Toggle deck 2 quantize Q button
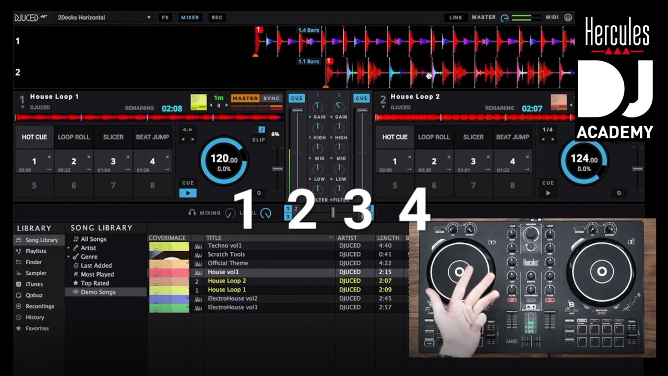Image resolution: width=668 pixels, height=376 pixels. pos(619,193)
